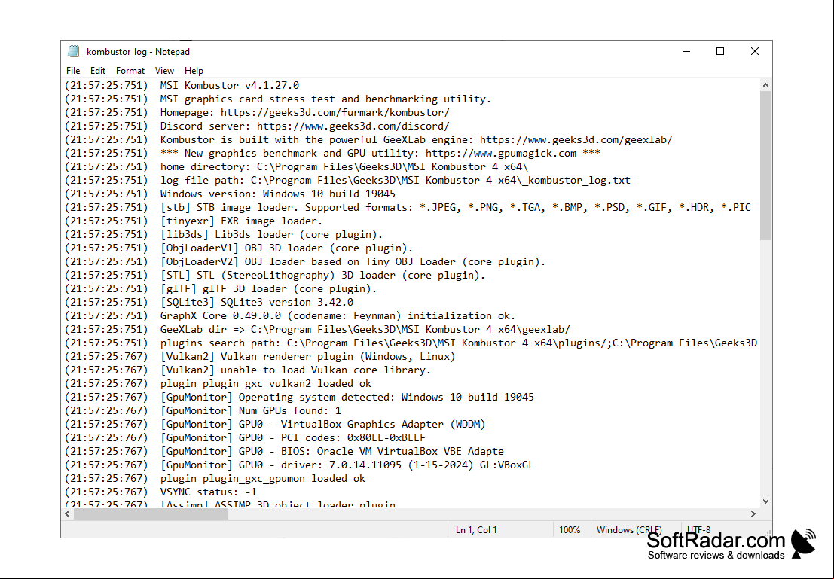The width and height of the screenshot is (834, 579).
Task: Maximize the Notepad window
Action: (x=720, y=51)
